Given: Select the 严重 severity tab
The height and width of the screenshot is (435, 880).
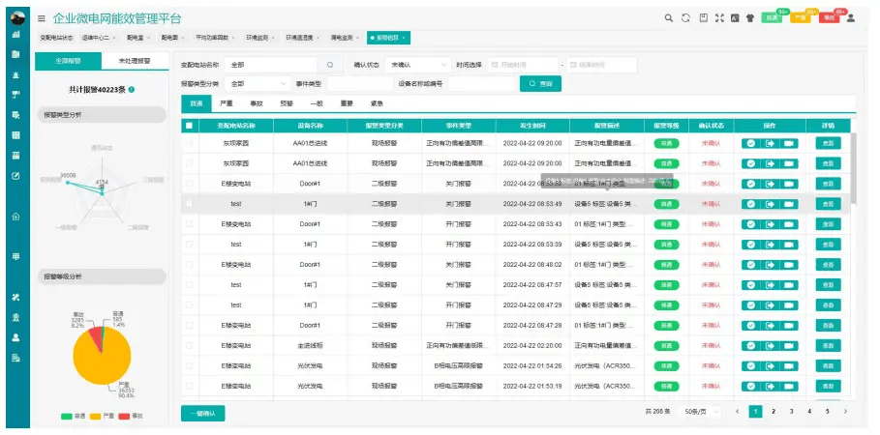Looking at the screenshot, I should click(x=226, y=102).
